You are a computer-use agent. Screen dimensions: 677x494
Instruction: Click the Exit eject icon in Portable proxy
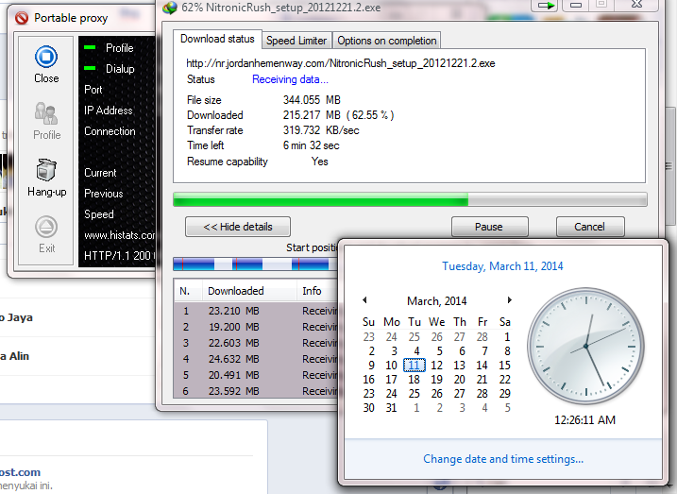[x=46, y=227]
